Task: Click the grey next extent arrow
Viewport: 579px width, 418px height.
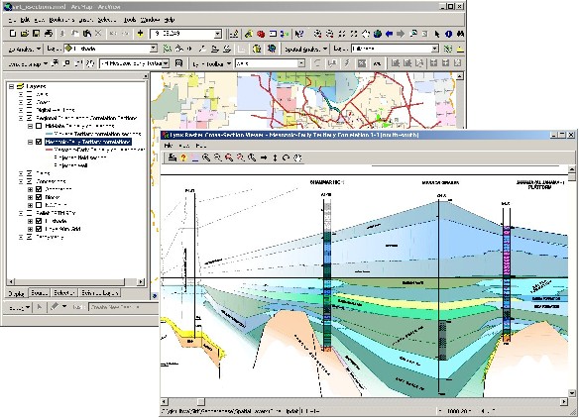Action: pos(401,34)
